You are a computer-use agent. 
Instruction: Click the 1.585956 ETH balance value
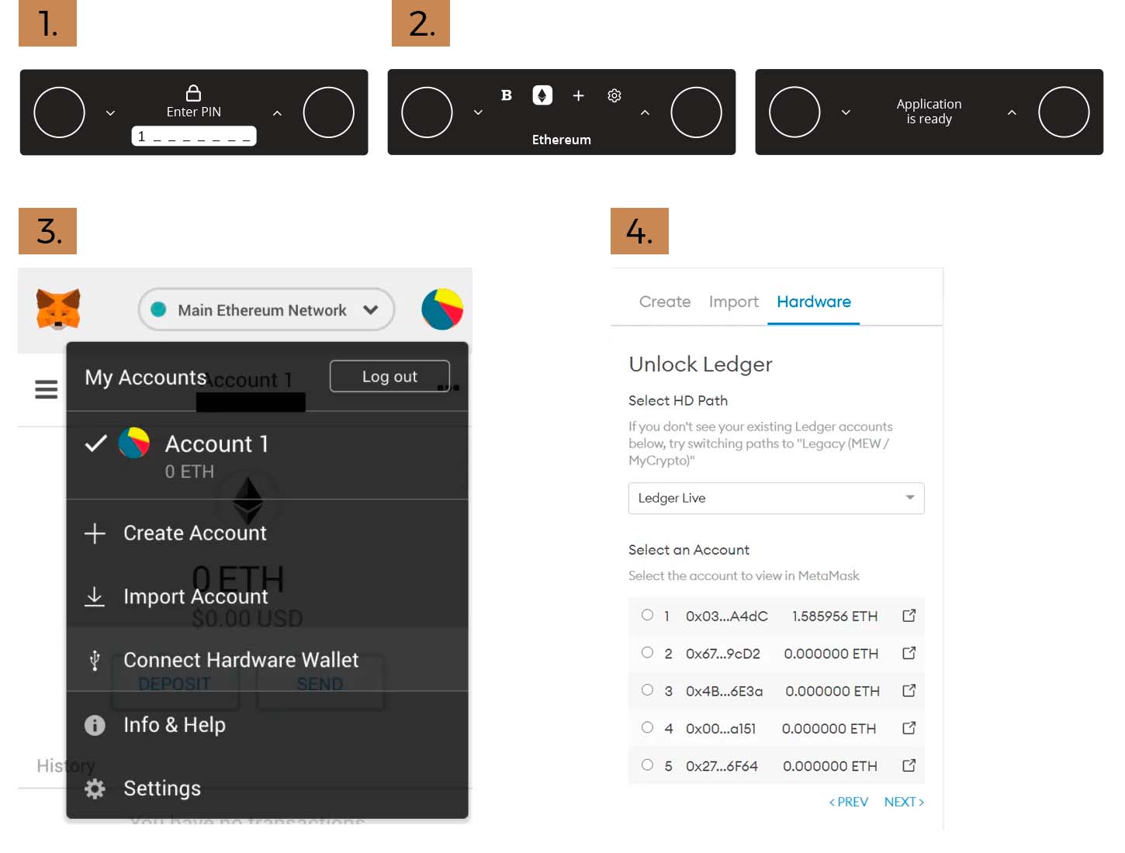[835, 616]
